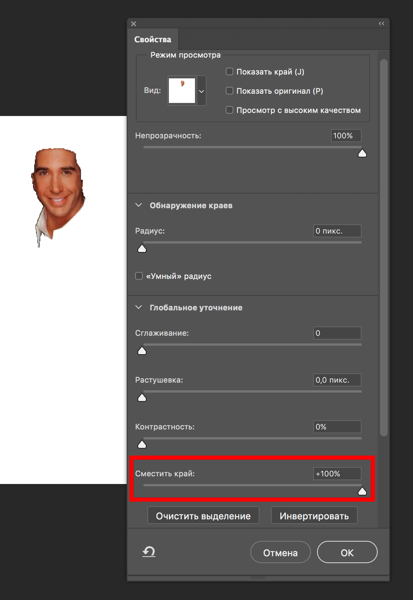
Task: Enable Показать оригинал (P) checkbox
Action: pos(229,91)
